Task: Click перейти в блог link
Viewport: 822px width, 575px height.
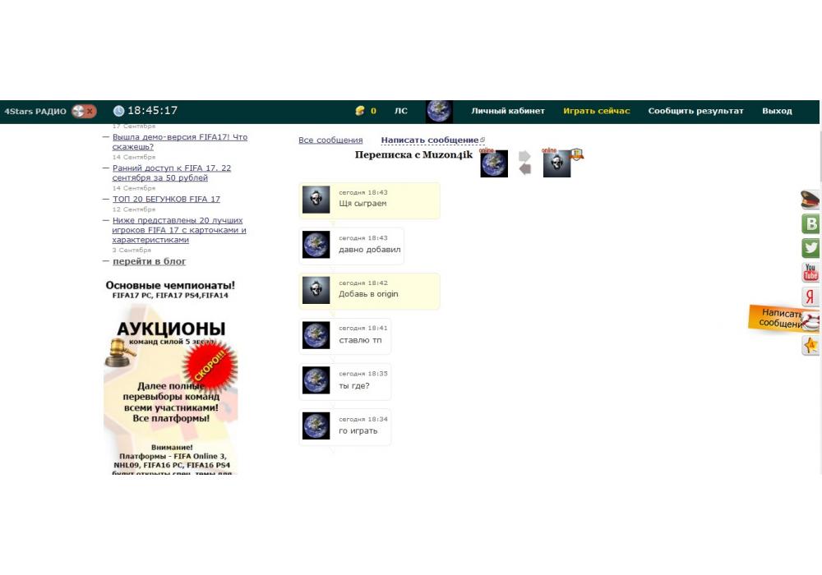Action: (x=150, y=261)
